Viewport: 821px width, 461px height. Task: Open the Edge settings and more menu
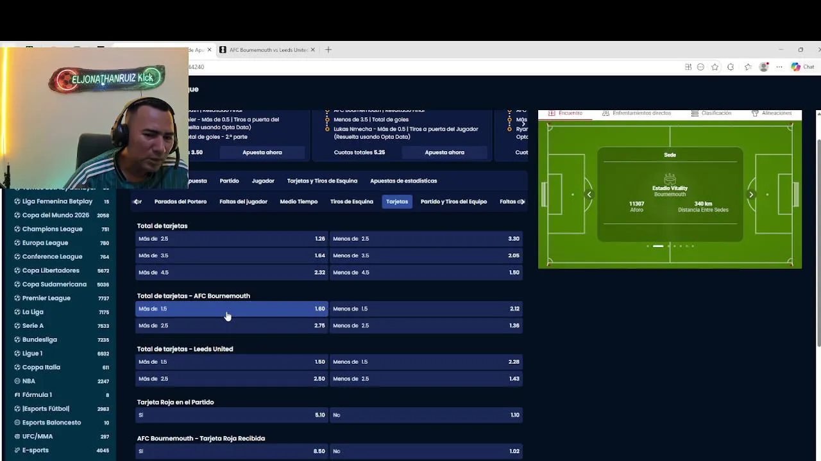click(779, 67)
